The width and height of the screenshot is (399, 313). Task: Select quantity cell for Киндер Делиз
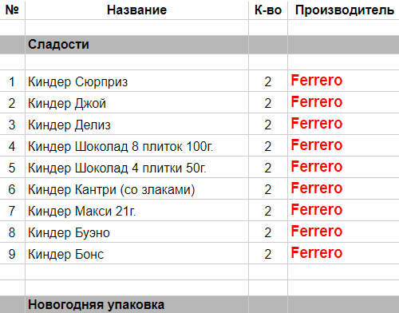click(x=268, y=125)
